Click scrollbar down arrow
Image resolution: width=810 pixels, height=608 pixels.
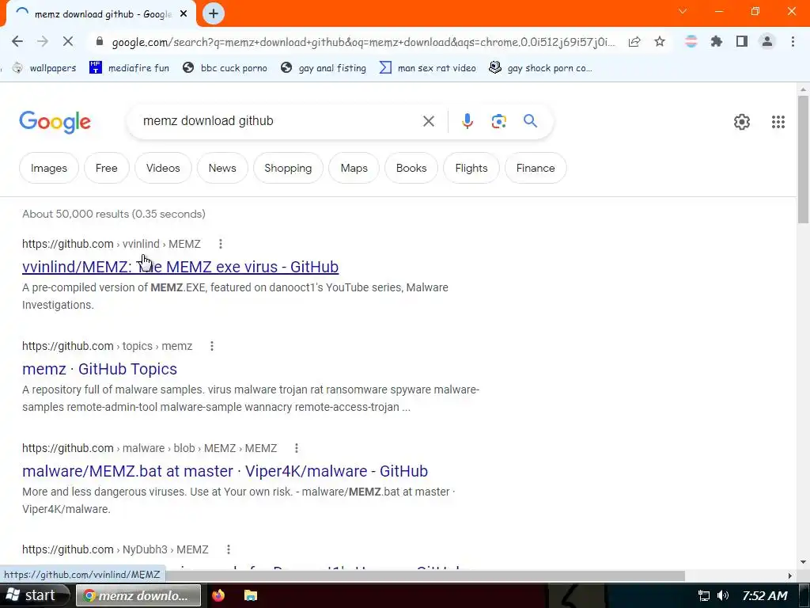(804, 563)
